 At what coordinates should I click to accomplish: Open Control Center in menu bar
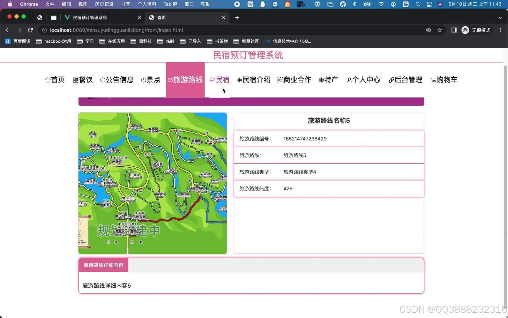coord(429,4)
